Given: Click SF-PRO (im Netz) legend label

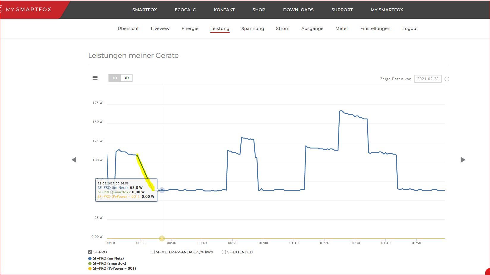Looking at the screenshot, I should (108, 258).
